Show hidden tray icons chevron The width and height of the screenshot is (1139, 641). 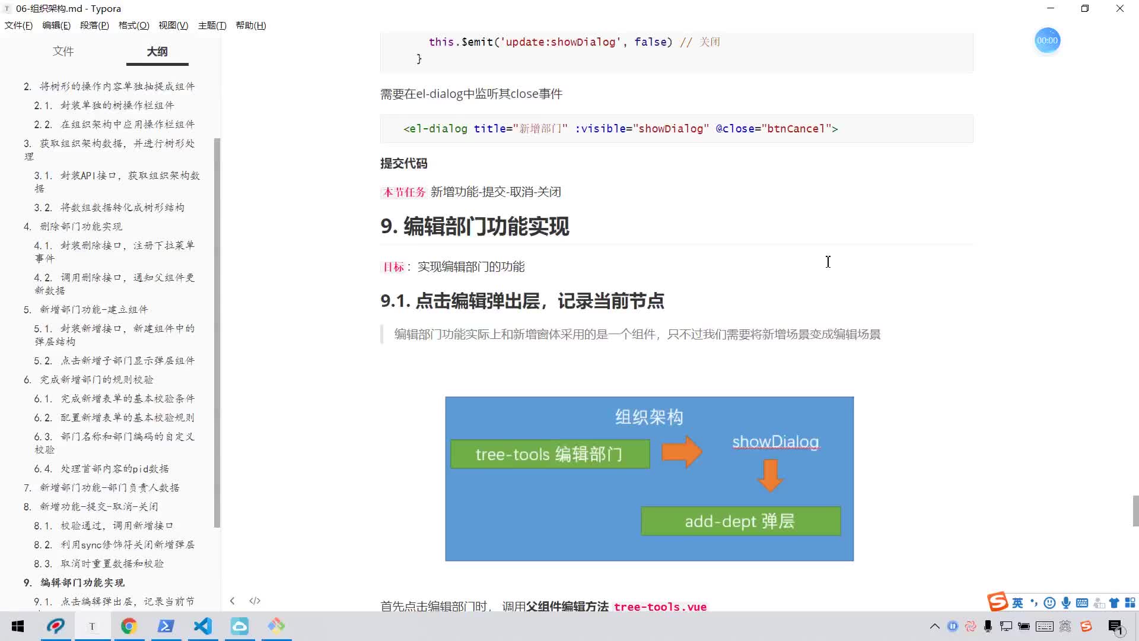pos(935,626)
